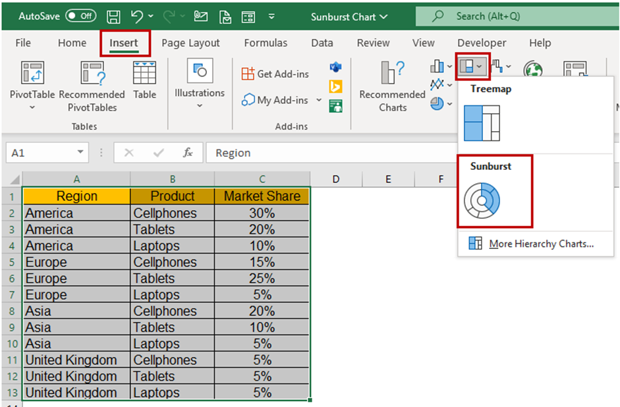
Task: Switch to the Developer tab
Action: click(482, 43)
